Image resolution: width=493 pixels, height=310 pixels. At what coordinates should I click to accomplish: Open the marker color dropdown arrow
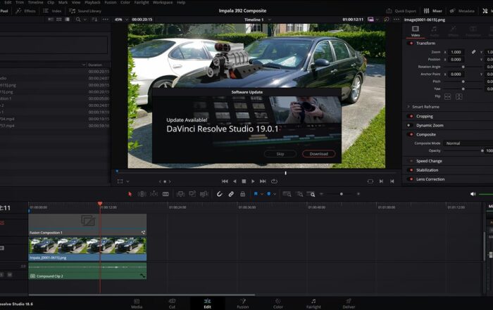click(x=275, y=194)
